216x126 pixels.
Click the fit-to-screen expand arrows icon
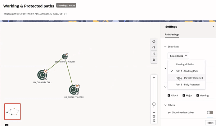click(x=154, y=121)
